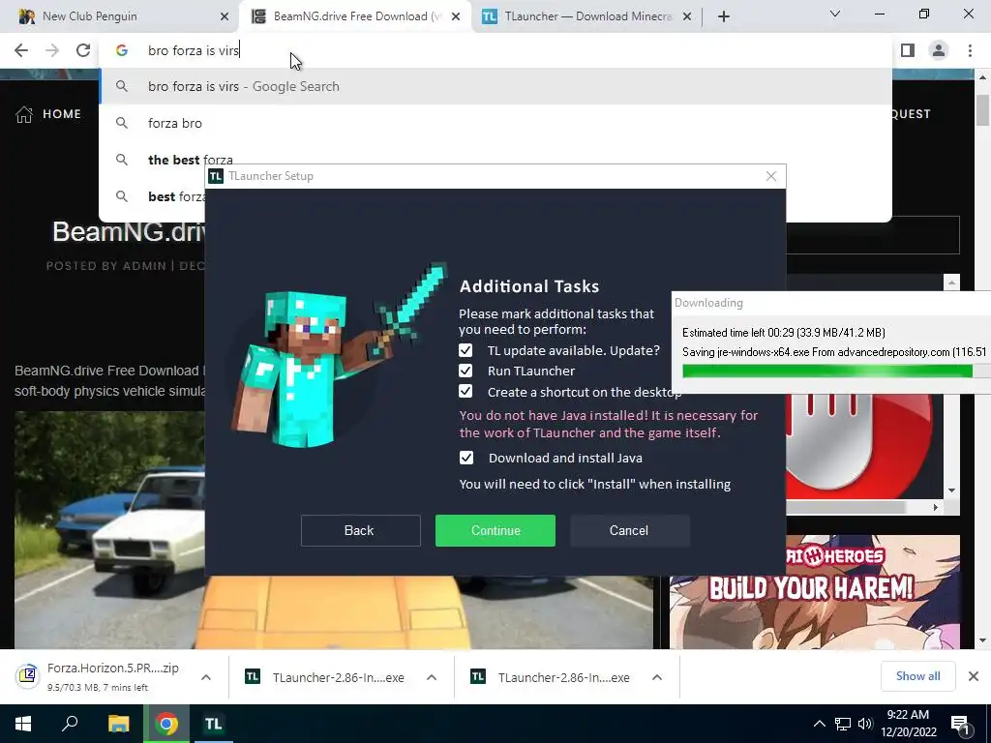This screenshot has width=991, height=743.
Task: Open the tab search chevron
Action: 835,14
